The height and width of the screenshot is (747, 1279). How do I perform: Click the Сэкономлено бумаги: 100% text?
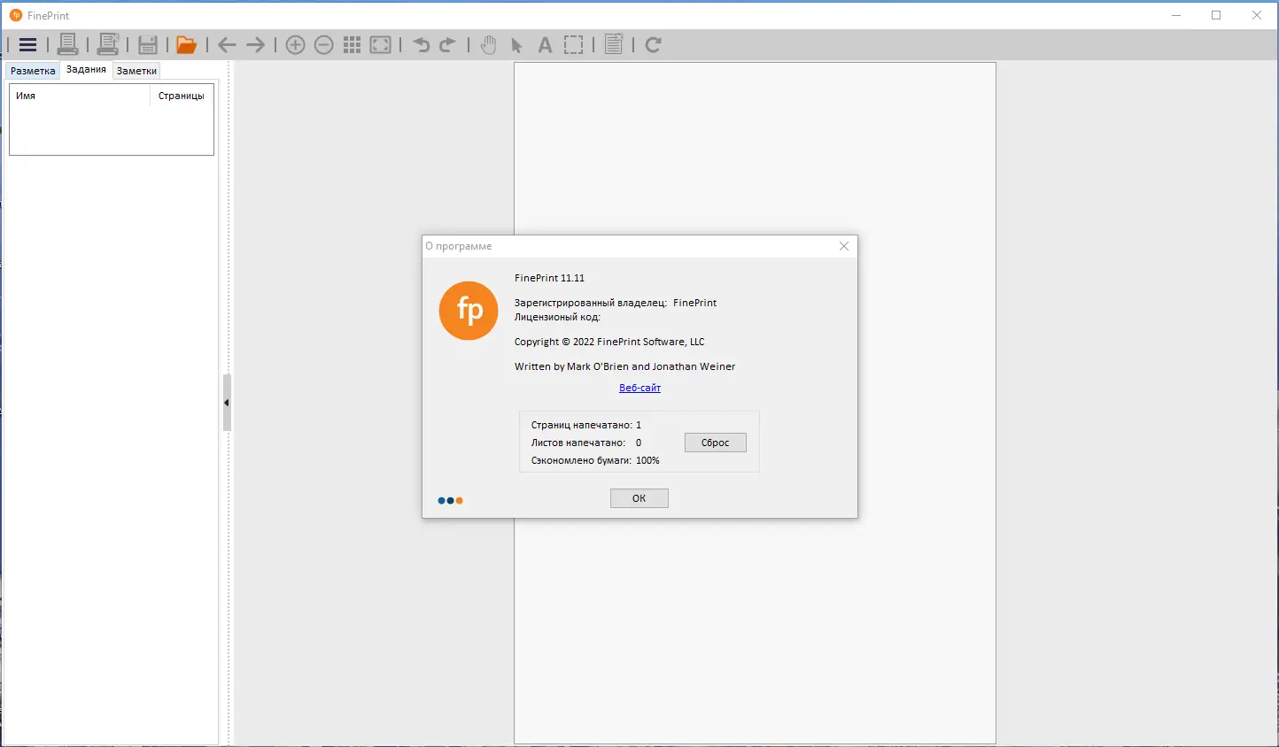[x=595, y=460]
